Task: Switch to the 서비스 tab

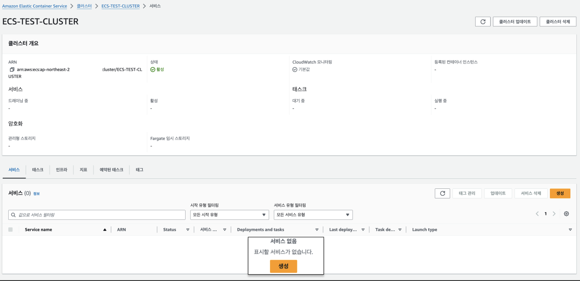Action: tap(14, 169)
